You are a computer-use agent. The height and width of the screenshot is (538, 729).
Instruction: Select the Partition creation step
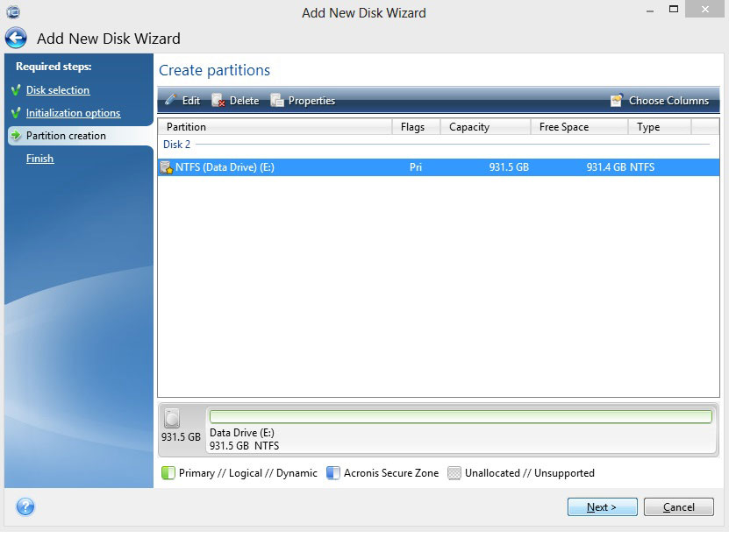pos(66,136)
